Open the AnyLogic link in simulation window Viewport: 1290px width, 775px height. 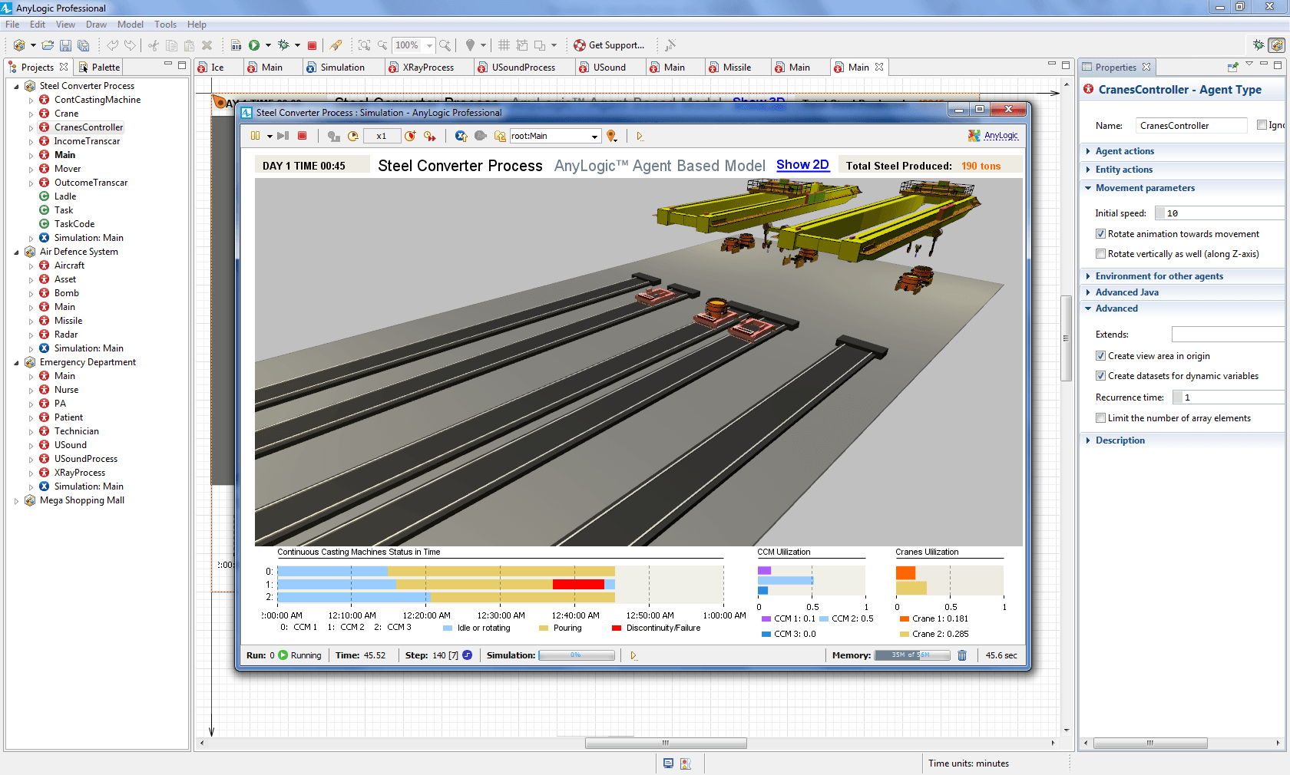click(x=1001, y=135)
